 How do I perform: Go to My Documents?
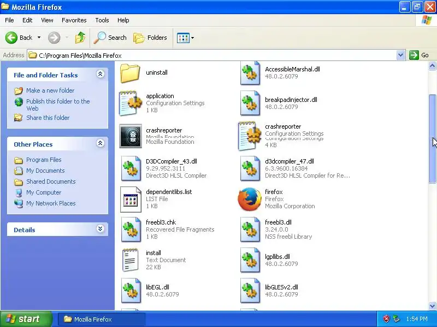tap(45, 171)
